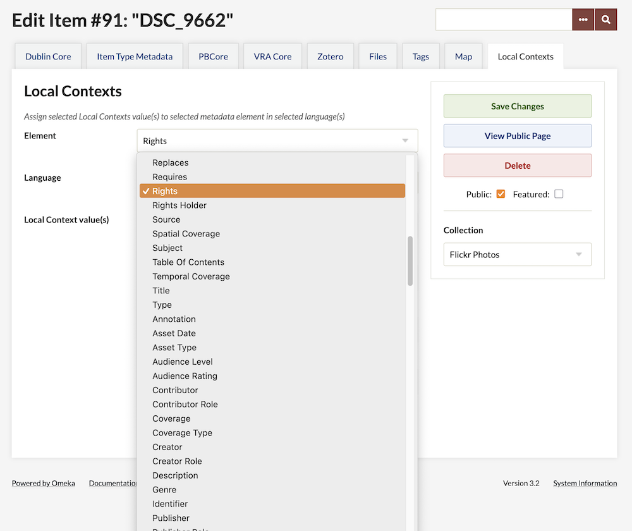Open advanced search options ellipsis button
This screenshot has height=531, width=632.
tap(583, 20)
